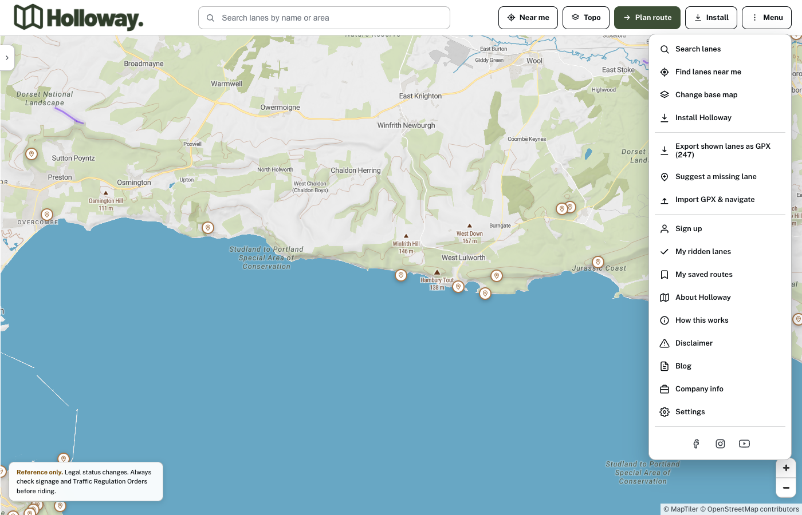View the Disclaimer entry
The height and width of the screenshot is (515, 802).
coord(720,343)
